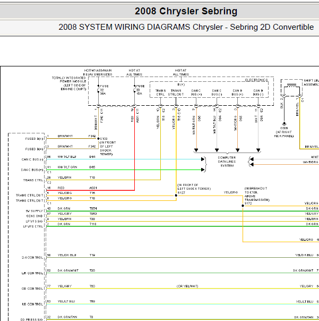Click "TRANS CTRL OUT" inside Electronics box
Image resolution: width=319 pixels, height=321 pixels.
pyautogui.click(x=176, y=92)
